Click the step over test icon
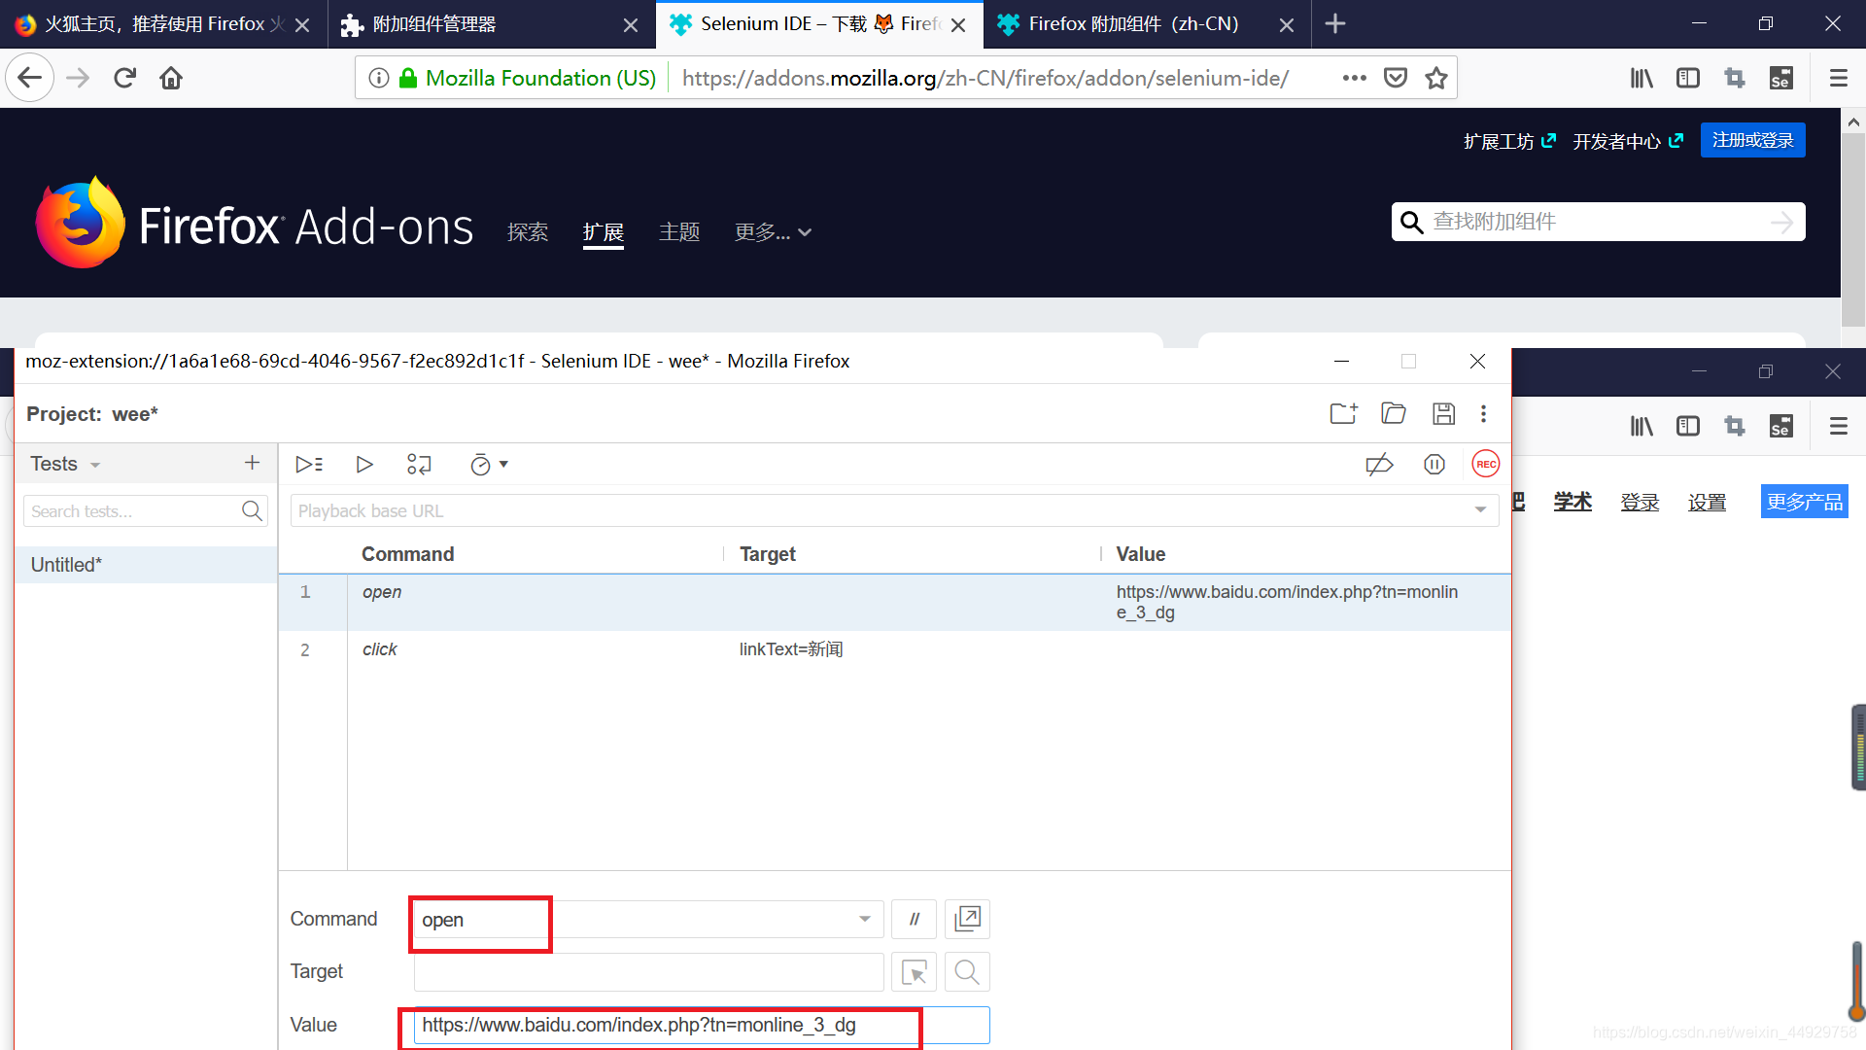Screen dimensions: 1866x1050 (x=419, y=465)
